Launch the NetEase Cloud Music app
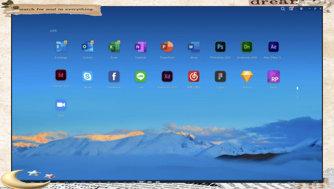This screenshot has width=334, height=189. point(194,76)
